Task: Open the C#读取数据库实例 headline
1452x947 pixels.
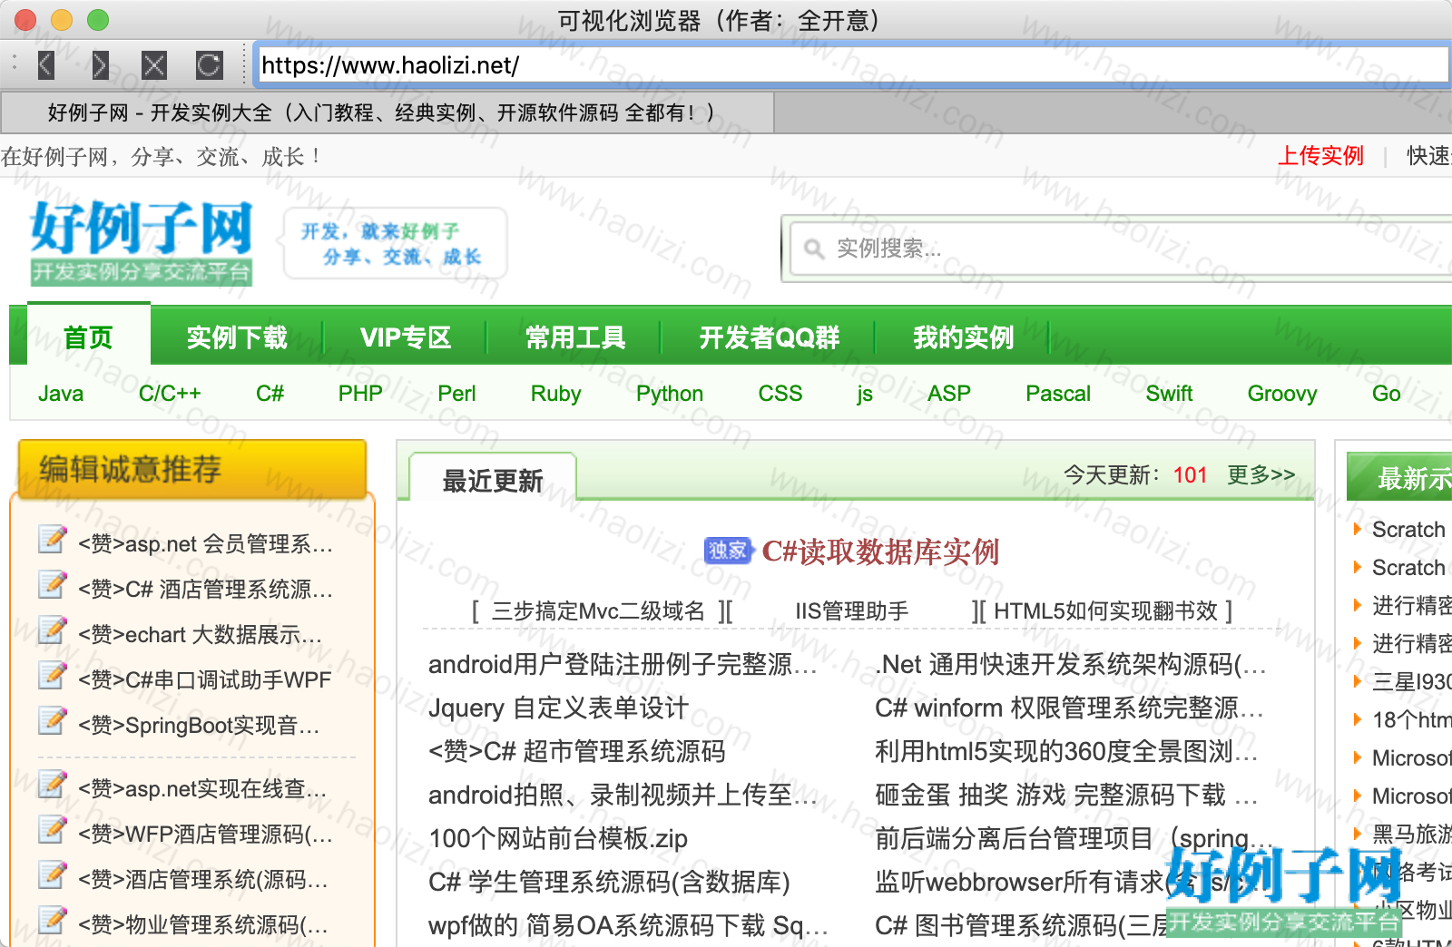Action: tap(880, 552)
